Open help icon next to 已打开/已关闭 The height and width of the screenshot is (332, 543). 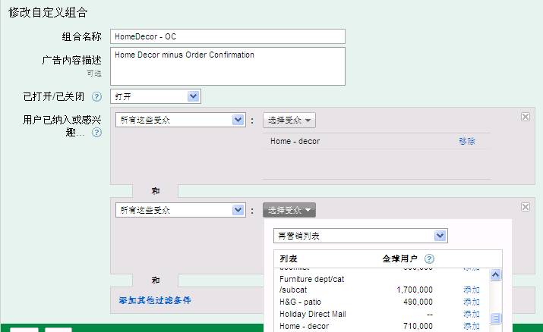coord(96,97)
